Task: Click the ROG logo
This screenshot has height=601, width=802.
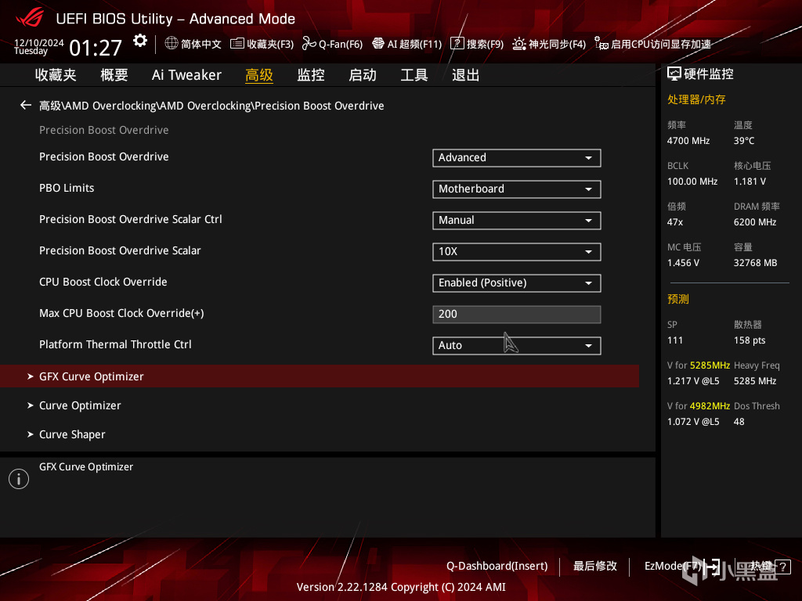Action: point(30,18)
